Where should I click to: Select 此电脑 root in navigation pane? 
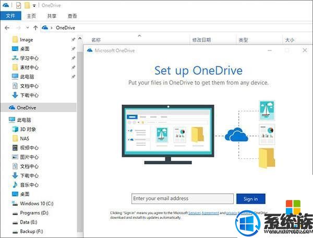pyautogui.click(x=24, y=120)
